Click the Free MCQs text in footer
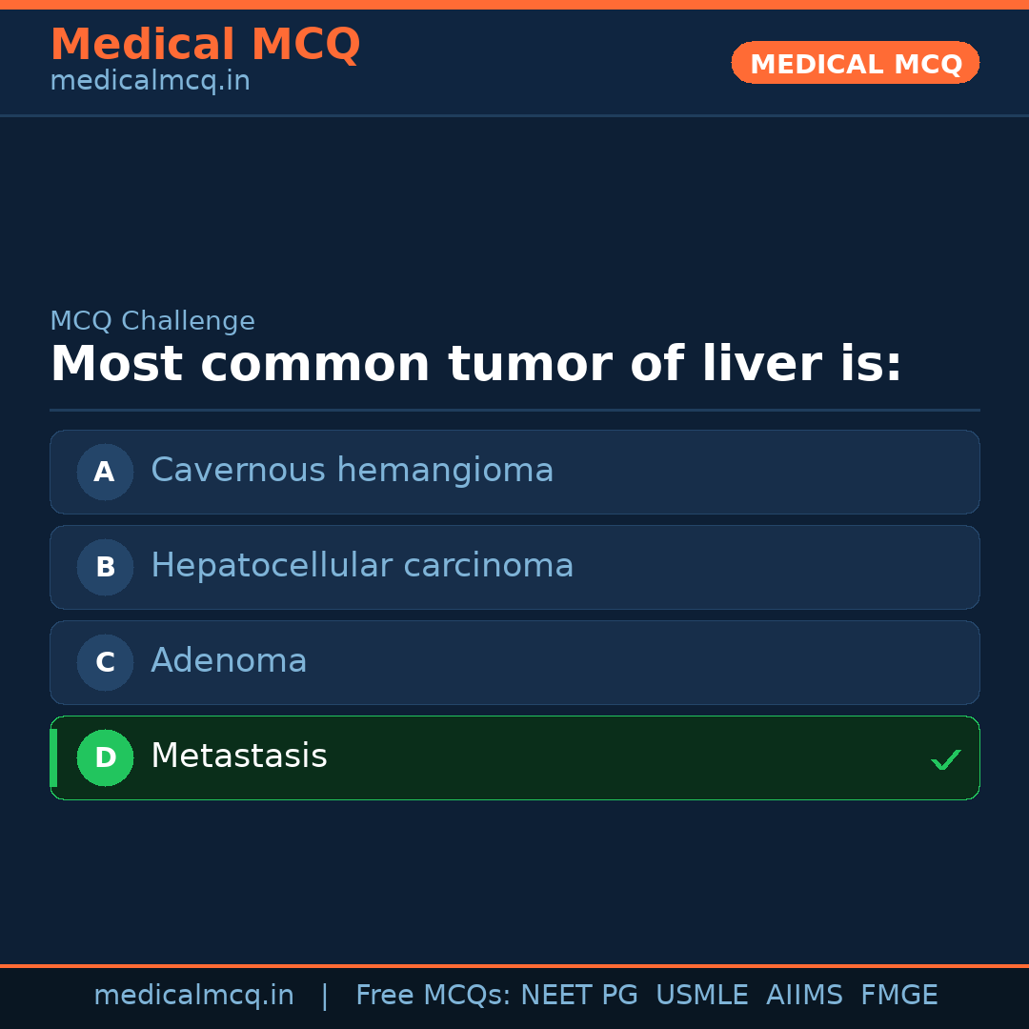Viewport: 1029px width, 1029px height. (x=433, y=996)
